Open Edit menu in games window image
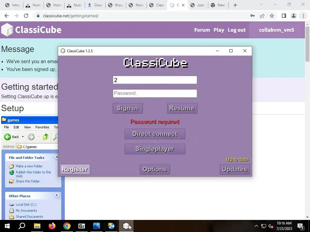The image size is (310, 232). pyautogui.click(x=16, y=127)
